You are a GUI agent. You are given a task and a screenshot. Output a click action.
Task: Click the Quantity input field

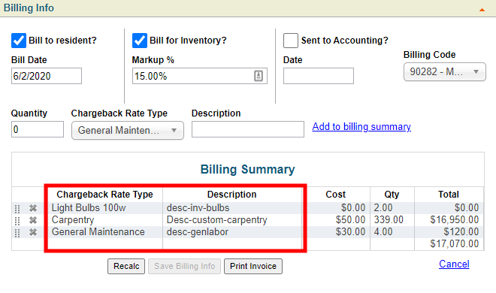[38, 129]
